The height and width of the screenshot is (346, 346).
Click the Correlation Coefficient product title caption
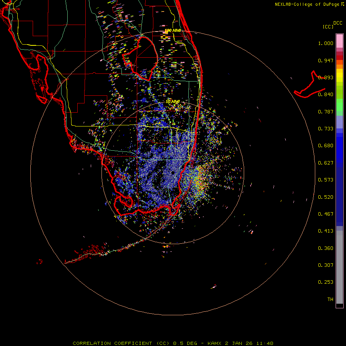click(173, 343)
